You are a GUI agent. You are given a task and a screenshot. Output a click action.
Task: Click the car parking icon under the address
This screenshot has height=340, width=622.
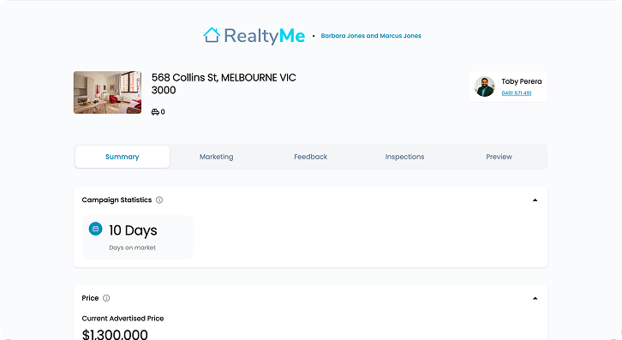click(155, 112)
